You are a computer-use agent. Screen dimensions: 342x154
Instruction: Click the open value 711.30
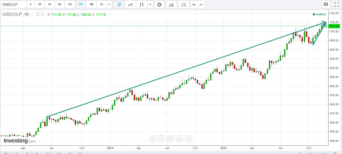[x=56, y=15]
